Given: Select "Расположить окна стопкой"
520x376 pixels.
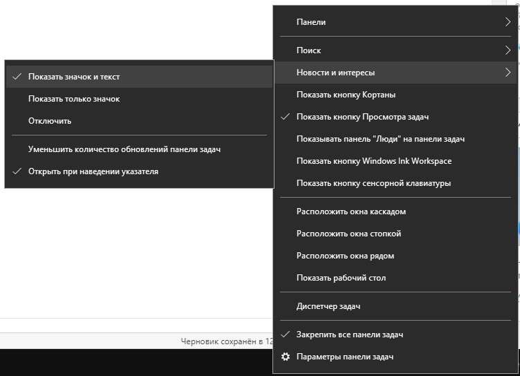Looking at the screenshot, I should click(349, 234).
